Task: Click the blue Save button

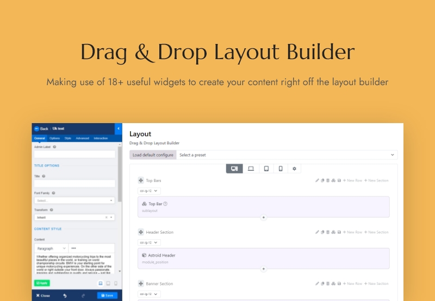Action: [107, 296]
